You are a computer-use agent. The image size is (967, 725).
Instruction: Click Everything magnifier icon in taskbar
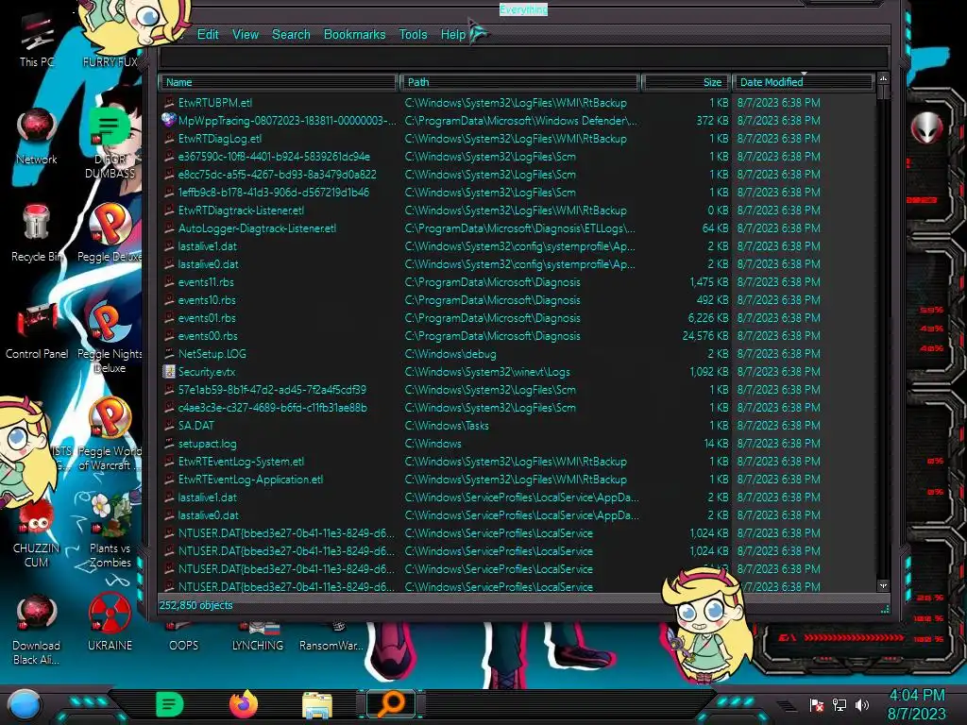pyautogui.click(x=391, y=704)
